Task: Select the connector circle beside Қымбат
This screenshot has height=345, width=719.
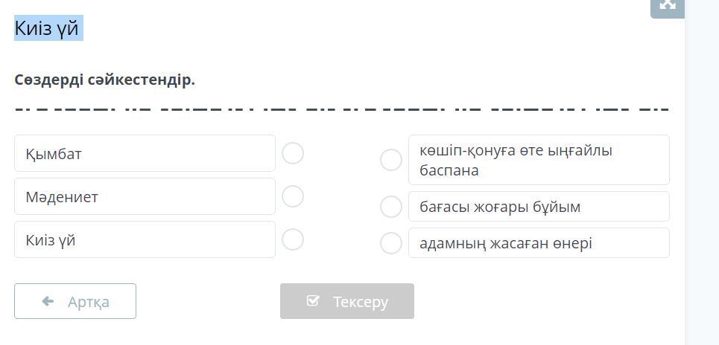Action: pos(293,153)
